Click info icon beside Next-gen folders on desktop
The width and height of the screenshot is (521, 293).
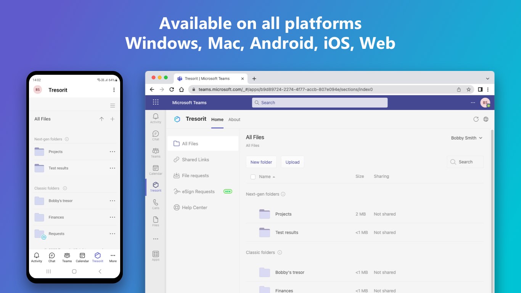click(x=283, y=194)
